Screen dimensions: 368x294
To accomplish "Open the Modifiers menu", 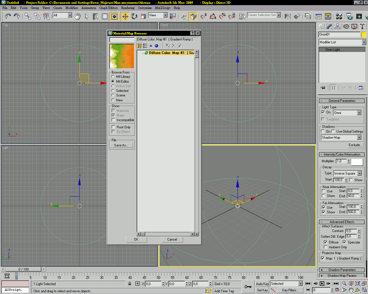I will 72,8.
